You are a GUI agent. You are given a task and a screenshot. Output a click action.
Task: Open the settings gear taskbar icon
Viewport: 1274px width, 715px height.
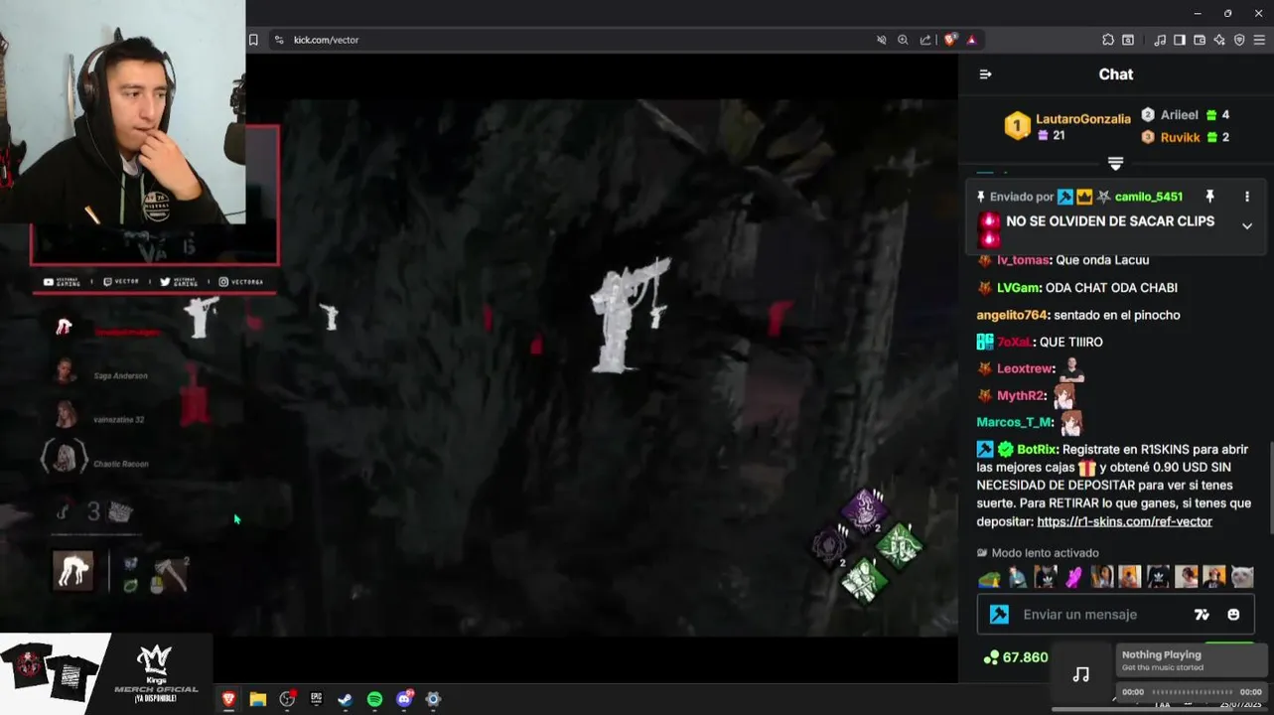click(433, 699)
